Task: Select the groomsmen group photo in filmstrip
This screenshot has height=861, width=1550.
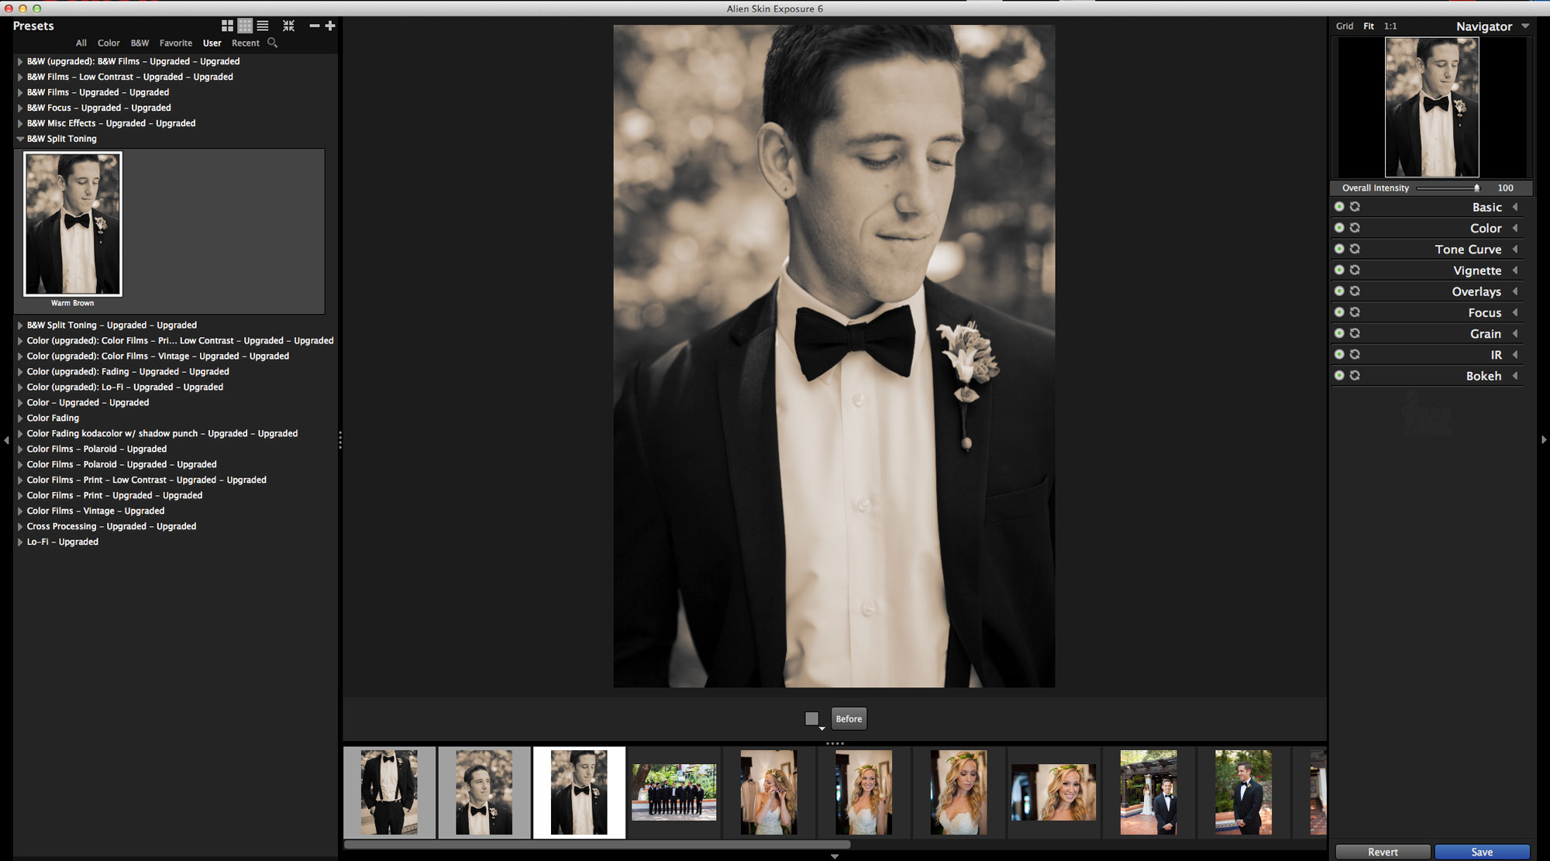Action: click(674, 792)
